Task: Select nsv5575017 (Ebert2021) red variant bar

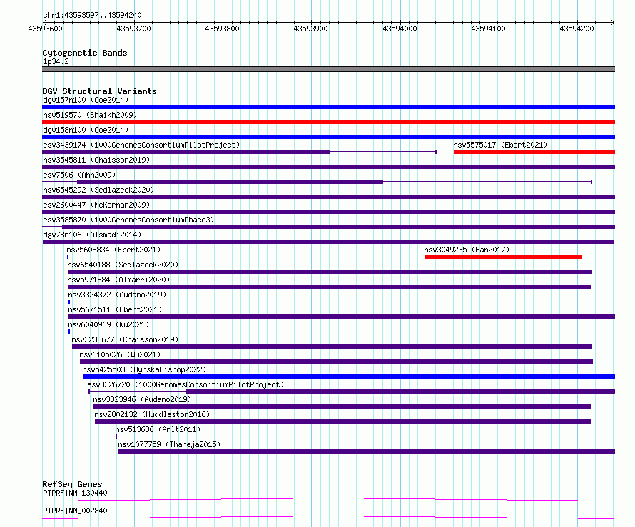Action: 534,152
